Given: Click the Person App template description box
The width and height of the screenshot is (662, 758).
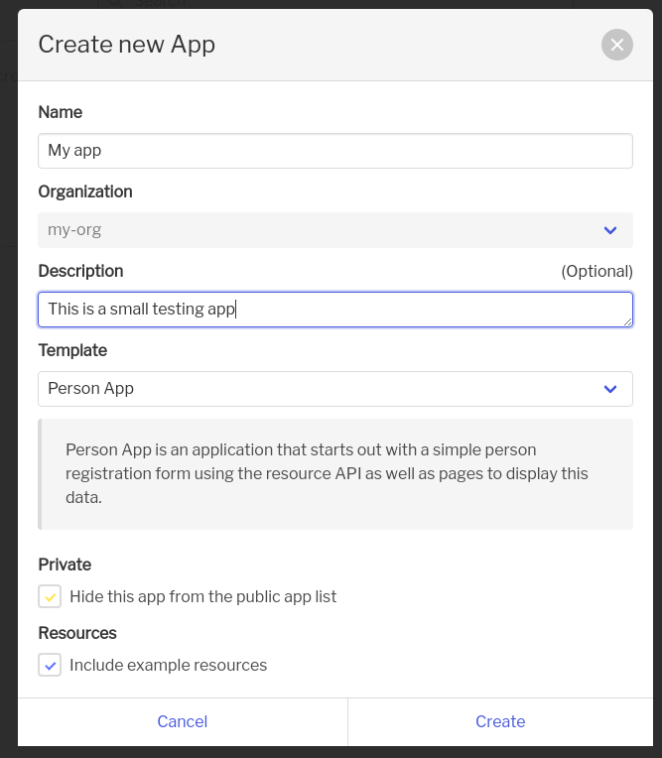Looking at the screenshot, I should [335, 474].
